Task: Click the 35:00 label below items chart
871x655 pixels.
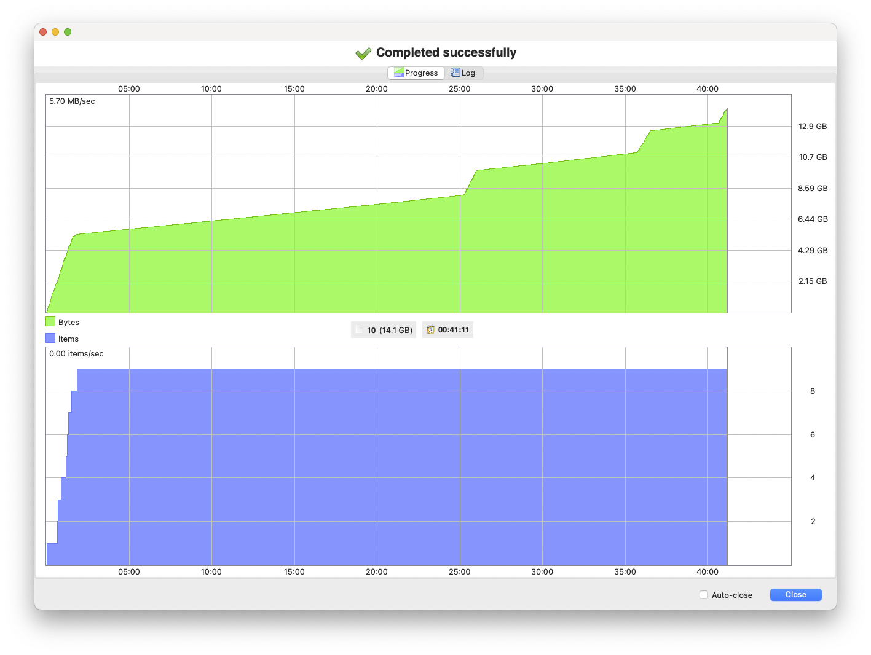Action: (625, 572)
